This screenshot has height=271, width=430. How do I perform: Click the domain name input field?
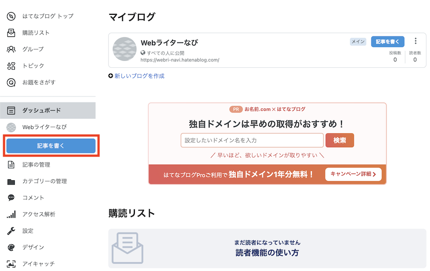[252, 140]
